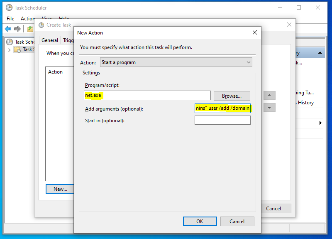Viewport: 332px width, 239px height.
Task: Switch to the General tab in Create Task
Action: click(x=50, y=40)
